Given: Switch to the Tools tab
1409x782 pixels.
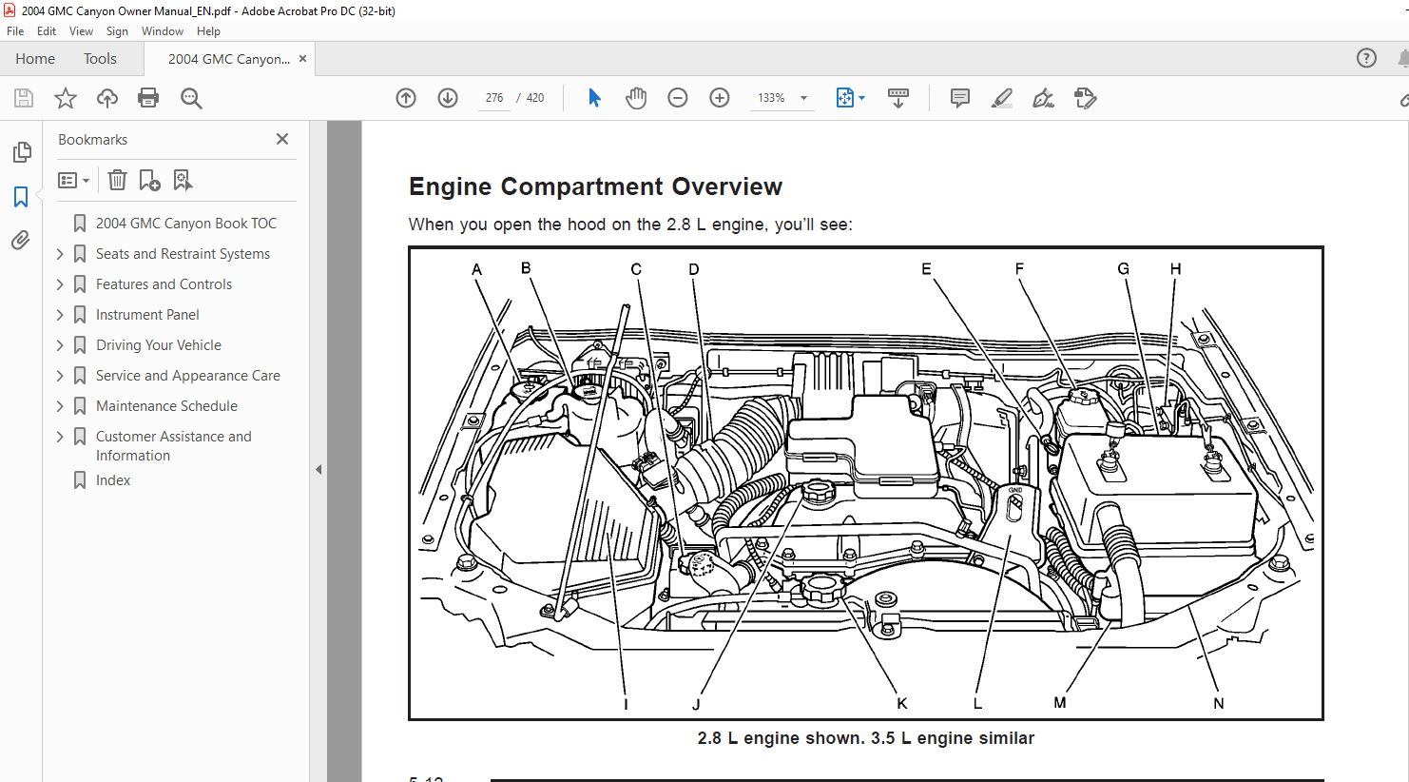Looking at the screenshot, I should (x=100, y=59).
